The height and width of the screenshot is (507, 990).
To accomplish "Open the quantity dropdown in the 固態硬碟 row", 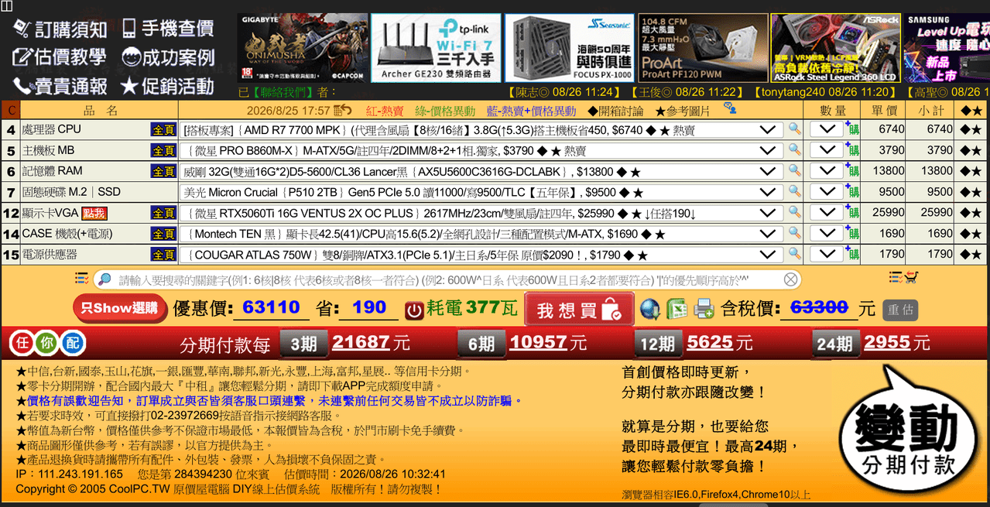I will pyautogui.click(x=826, y=192).
